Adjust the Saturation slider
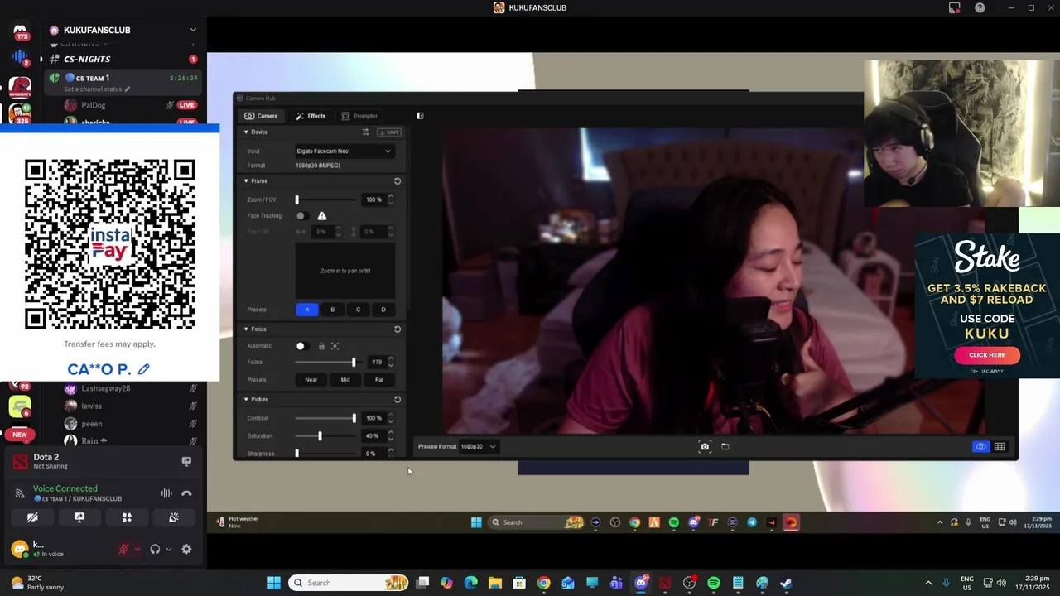This screenshot has width=1060, height=596. click(326, 436)
